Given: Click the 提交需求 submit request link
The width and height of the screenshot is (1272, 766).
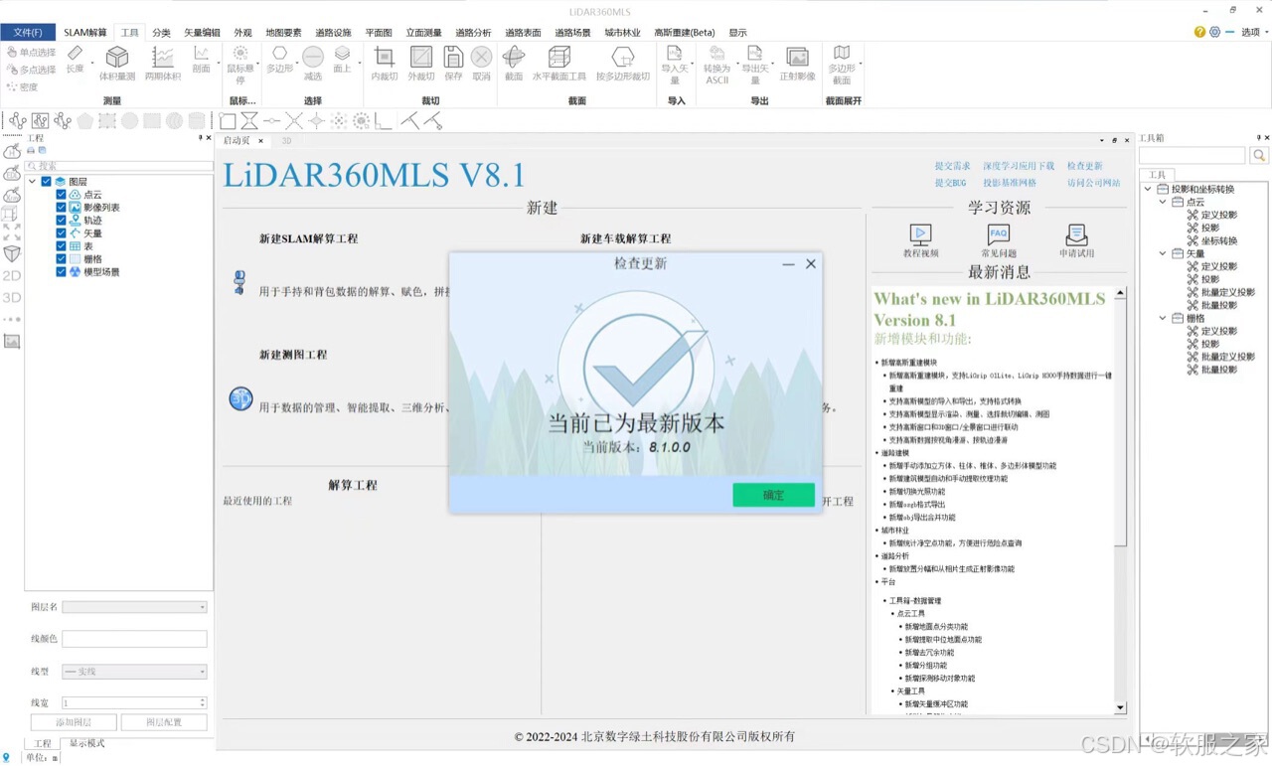Looking at the screenshot, I should pos(952,167).
